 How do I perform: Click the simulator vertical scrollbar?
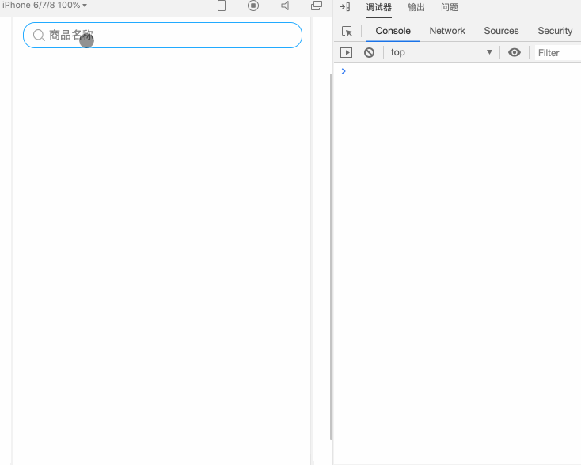[331, 256]
